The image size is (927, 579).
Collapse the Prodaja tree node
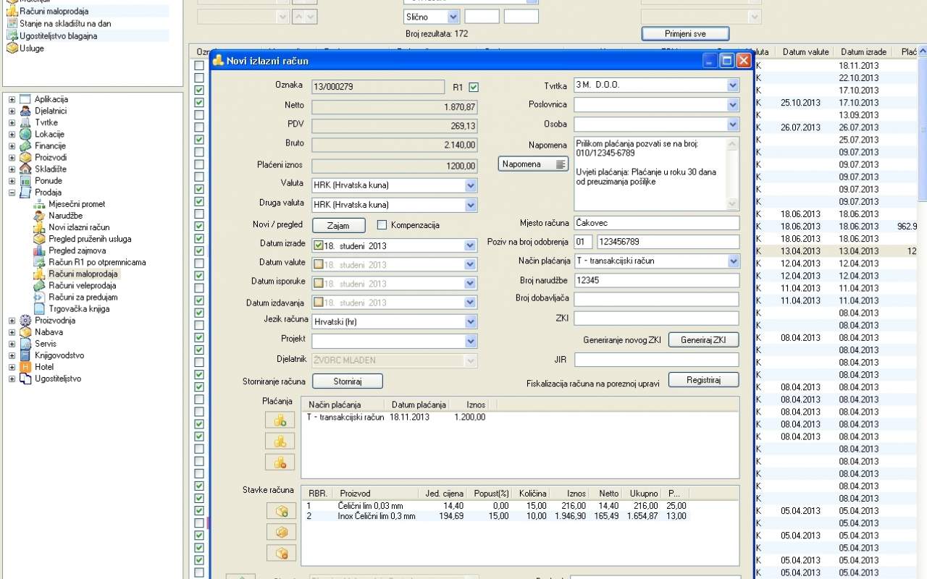point(12,193)
